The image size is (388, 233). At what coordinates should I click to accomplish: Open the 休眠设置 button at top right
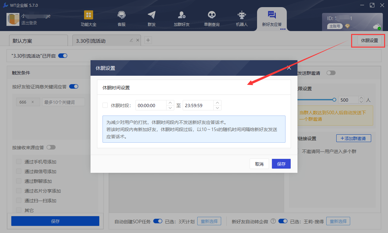[x=369, y=40]
